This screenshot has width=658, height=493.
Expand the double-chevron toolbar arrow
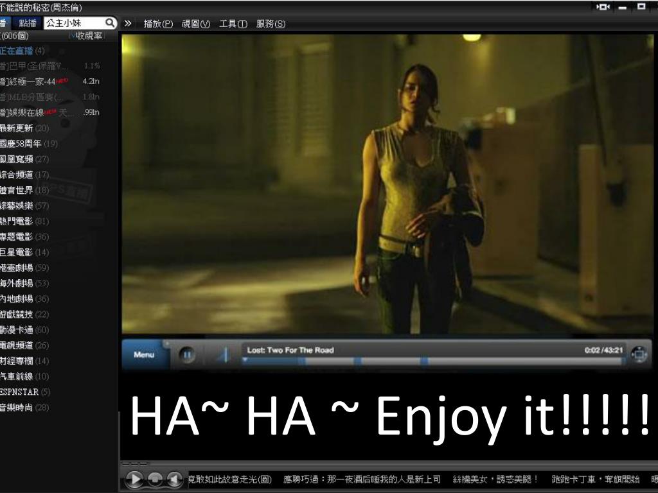[128, 24]
